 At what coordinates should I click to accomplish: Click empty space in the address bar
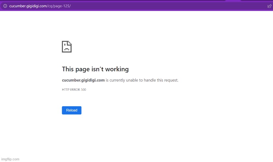(162, 6)
